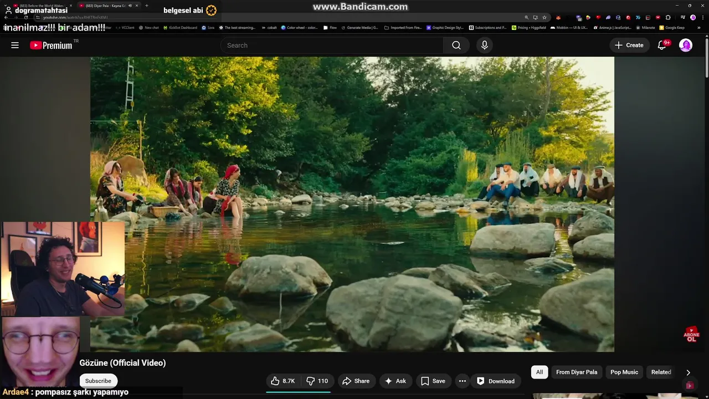
Task: Open the Mobbin UI & UX bookmark
Action: pos(569,27)
